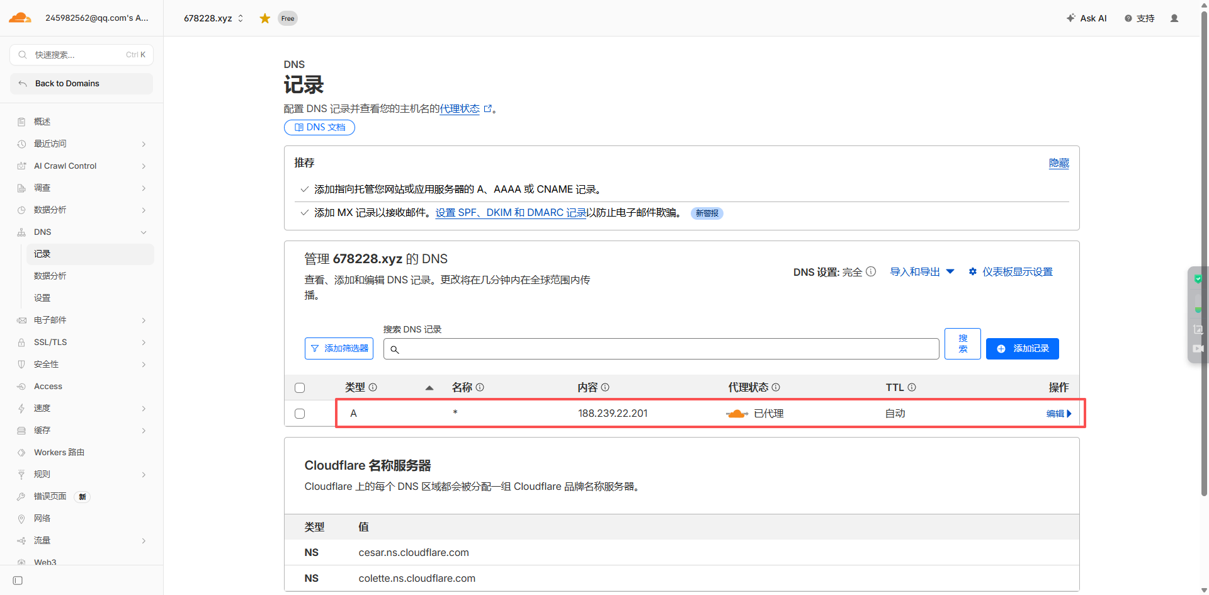
Task: Open 仪表板显示设置
Action: coord(1011,271)
